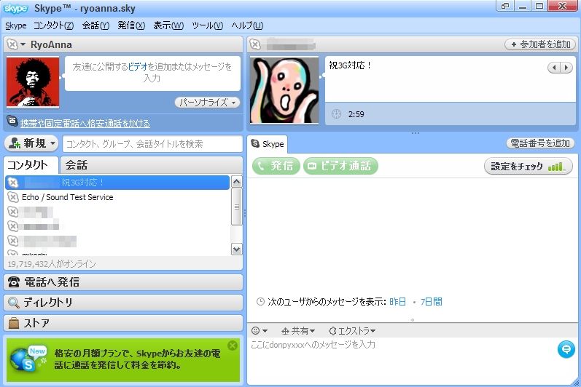This screenshot has width=581, height=387.
Task: Open the エクストラ dropdown
Action: (352, 331)
